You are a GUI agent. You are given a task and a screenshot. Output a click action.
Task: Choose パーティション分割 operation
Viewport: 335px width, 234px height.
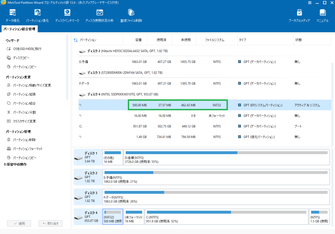tap(21, 112)
